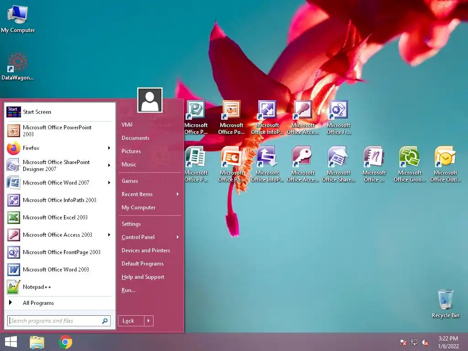The height and width of the screenshot is (351, 468).
Task: Expand the Control Panel submenu arrow
Action: coord(178,237)
